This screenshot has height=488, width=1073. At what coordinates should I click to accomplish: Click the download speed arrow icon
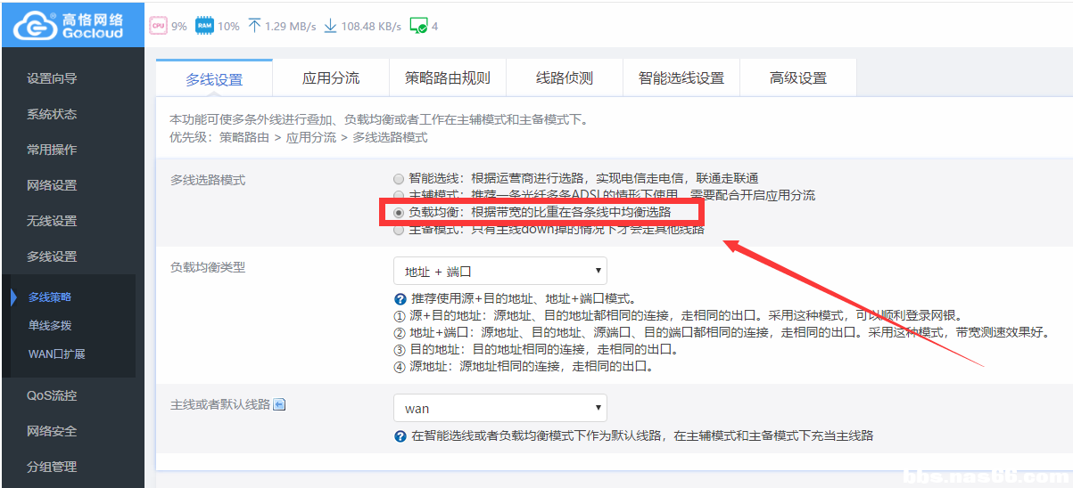(330, 26)
